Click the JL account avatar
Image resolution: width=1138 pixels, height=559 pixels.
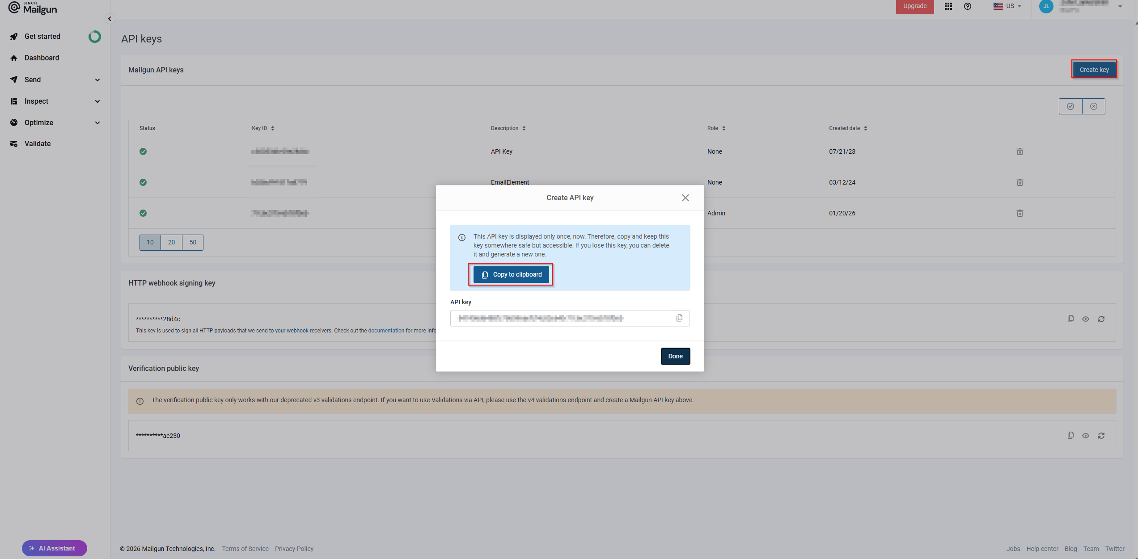pos(1046,6)
